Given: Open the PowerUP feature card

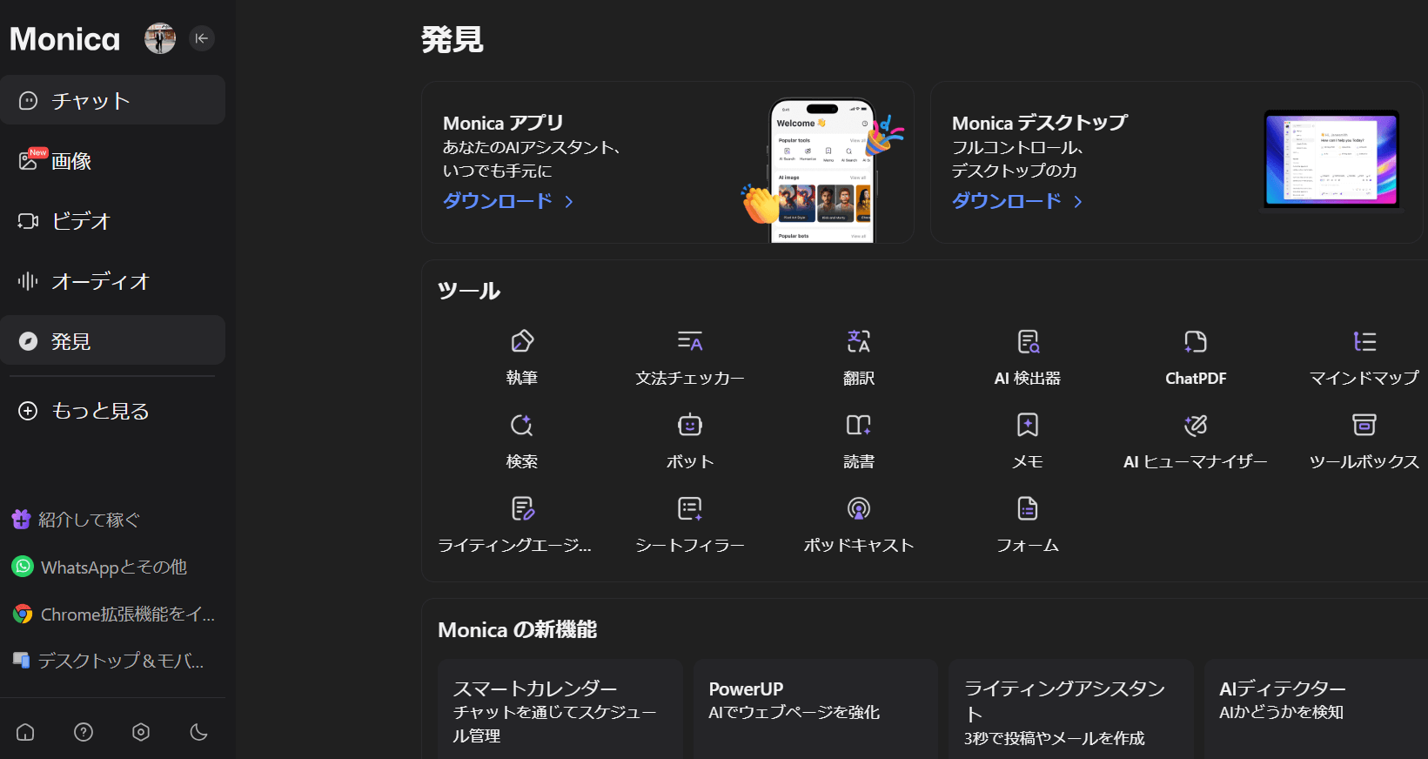Looking at the screenshot, I should (x=815, y=709).
